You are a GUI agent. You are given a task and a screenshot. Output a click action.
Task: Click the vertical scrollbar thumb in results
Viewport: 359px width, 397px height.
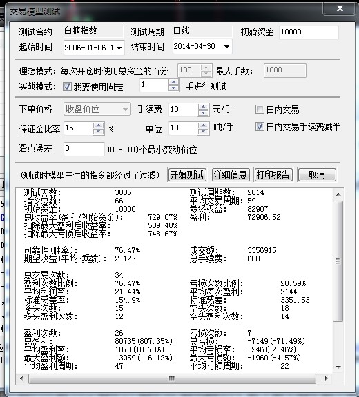tap(338, 261)
